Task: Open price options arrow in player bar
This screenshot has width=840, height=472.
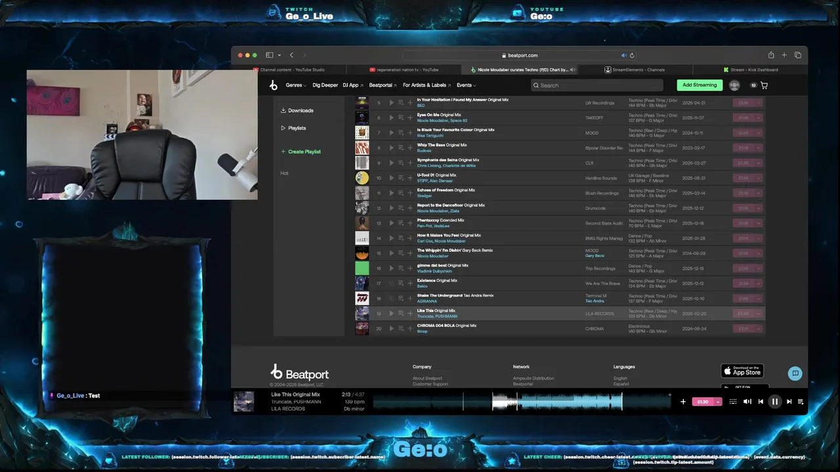Action: pos(718,401)
